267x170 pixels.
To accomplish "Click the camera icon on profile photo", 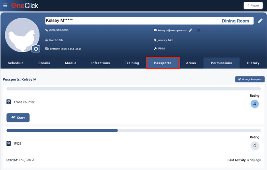I will pyautogui.click(x=36, y=49).
